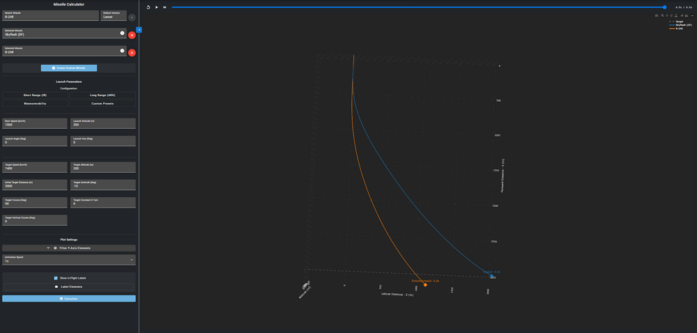Play the trajectory animation

156,7
